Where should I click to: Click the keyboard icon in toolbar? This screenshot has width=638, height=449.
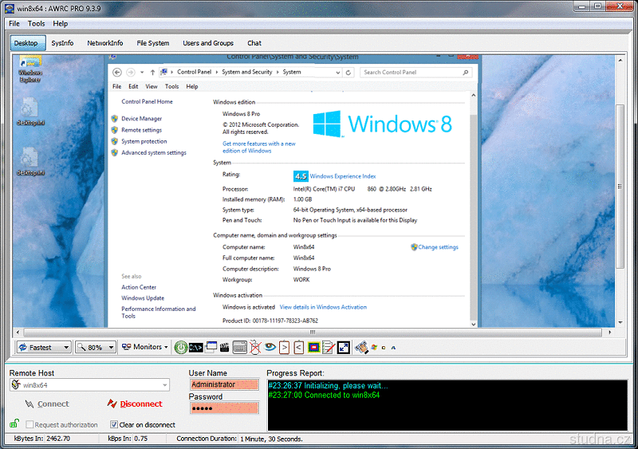pyautogui.click(x=239, y=347)
